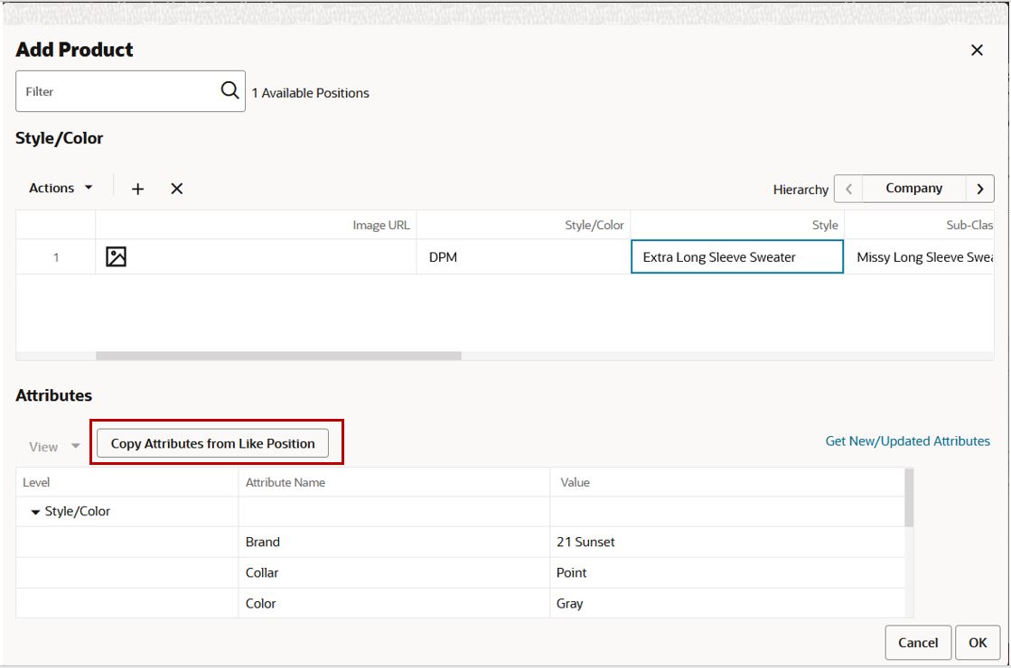The image size is (1011, 668).
Task: Open the Actions dropdown menu
Action: click(61, 188)
